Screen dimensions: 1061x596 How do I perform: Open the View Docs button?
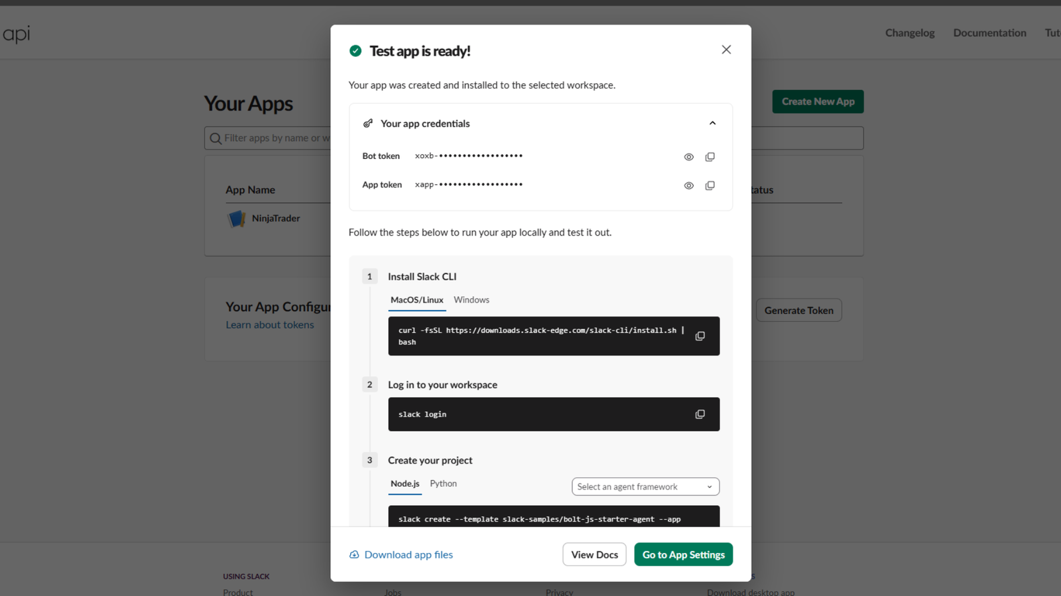point(594,554)
